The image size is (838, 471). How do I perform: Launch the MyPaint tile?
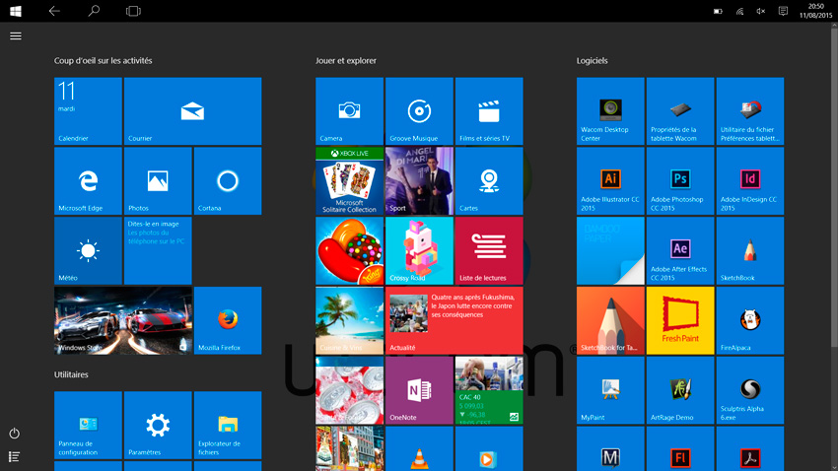[x=611, y=390]
